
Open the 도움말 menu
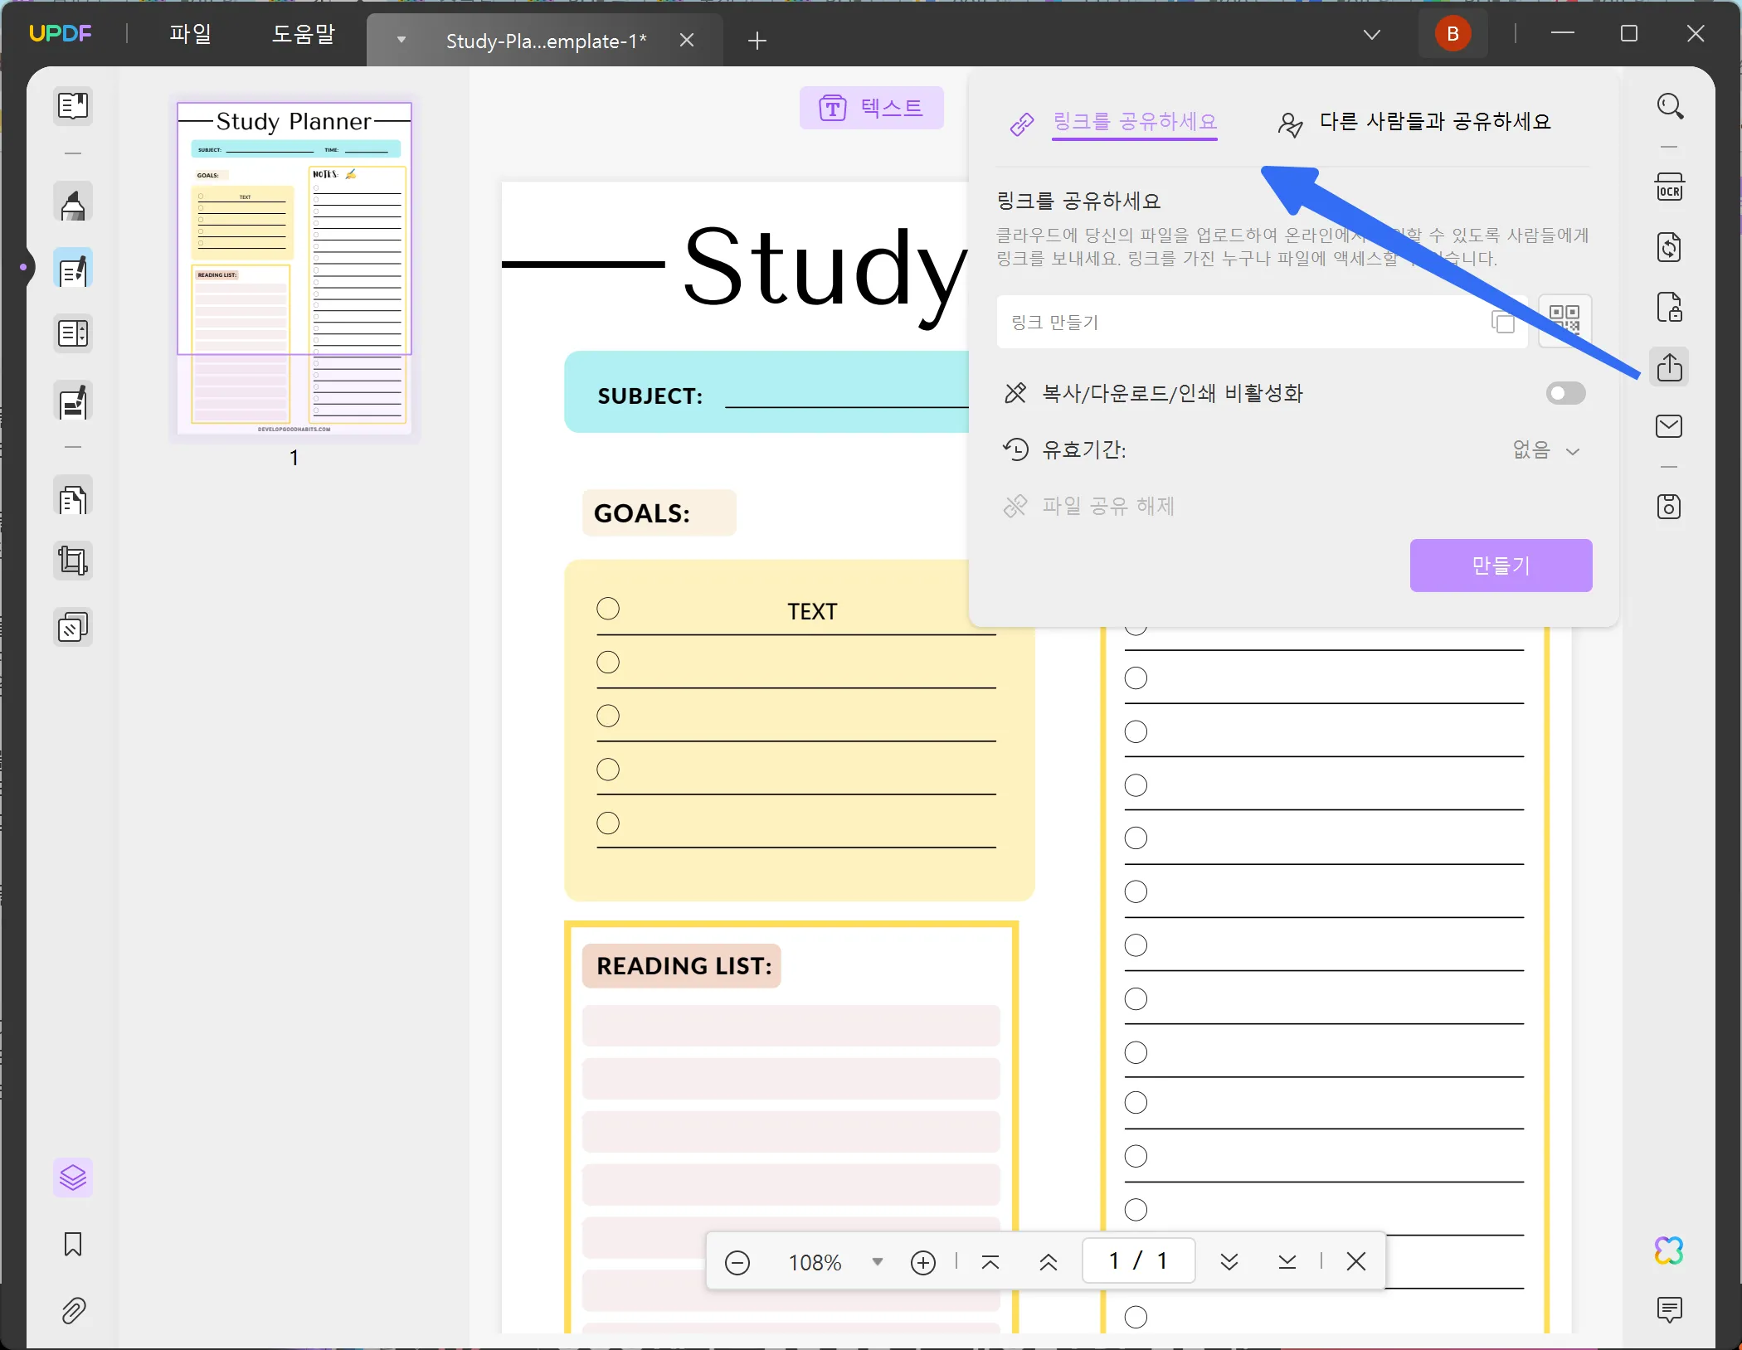[x=304, y=34]
